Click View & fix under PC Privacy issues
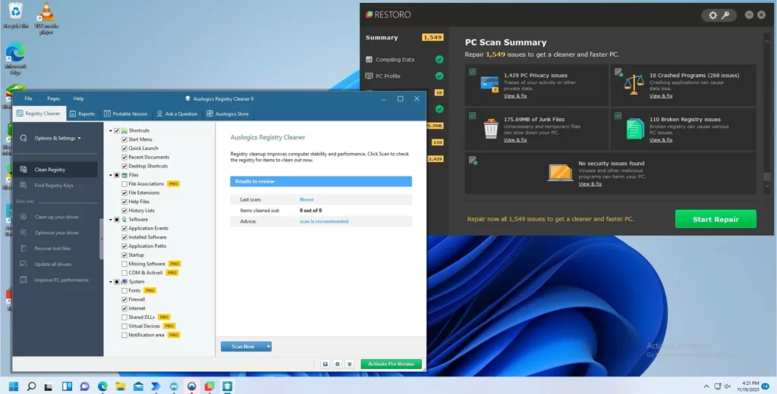 click(x=514, y=96)
